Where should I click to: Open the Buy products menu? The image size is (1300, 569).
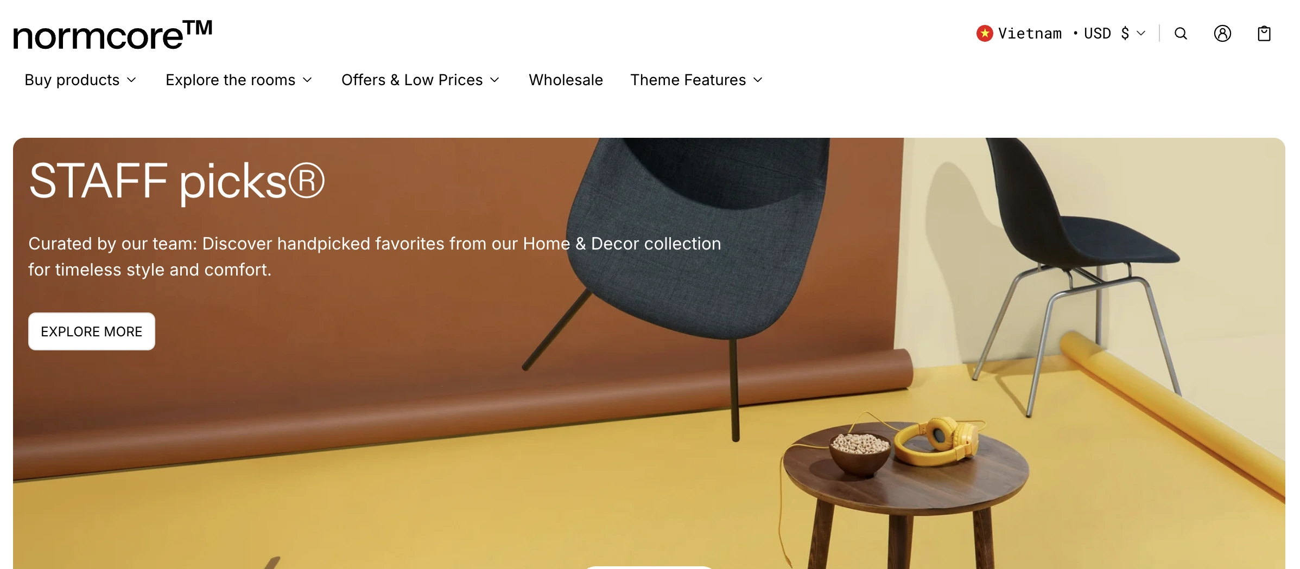pos(80,80)
